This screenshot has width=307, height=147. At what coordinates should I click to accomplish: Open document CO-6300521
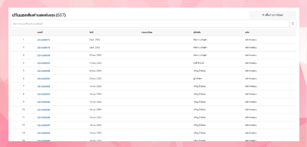pos(44,79)
